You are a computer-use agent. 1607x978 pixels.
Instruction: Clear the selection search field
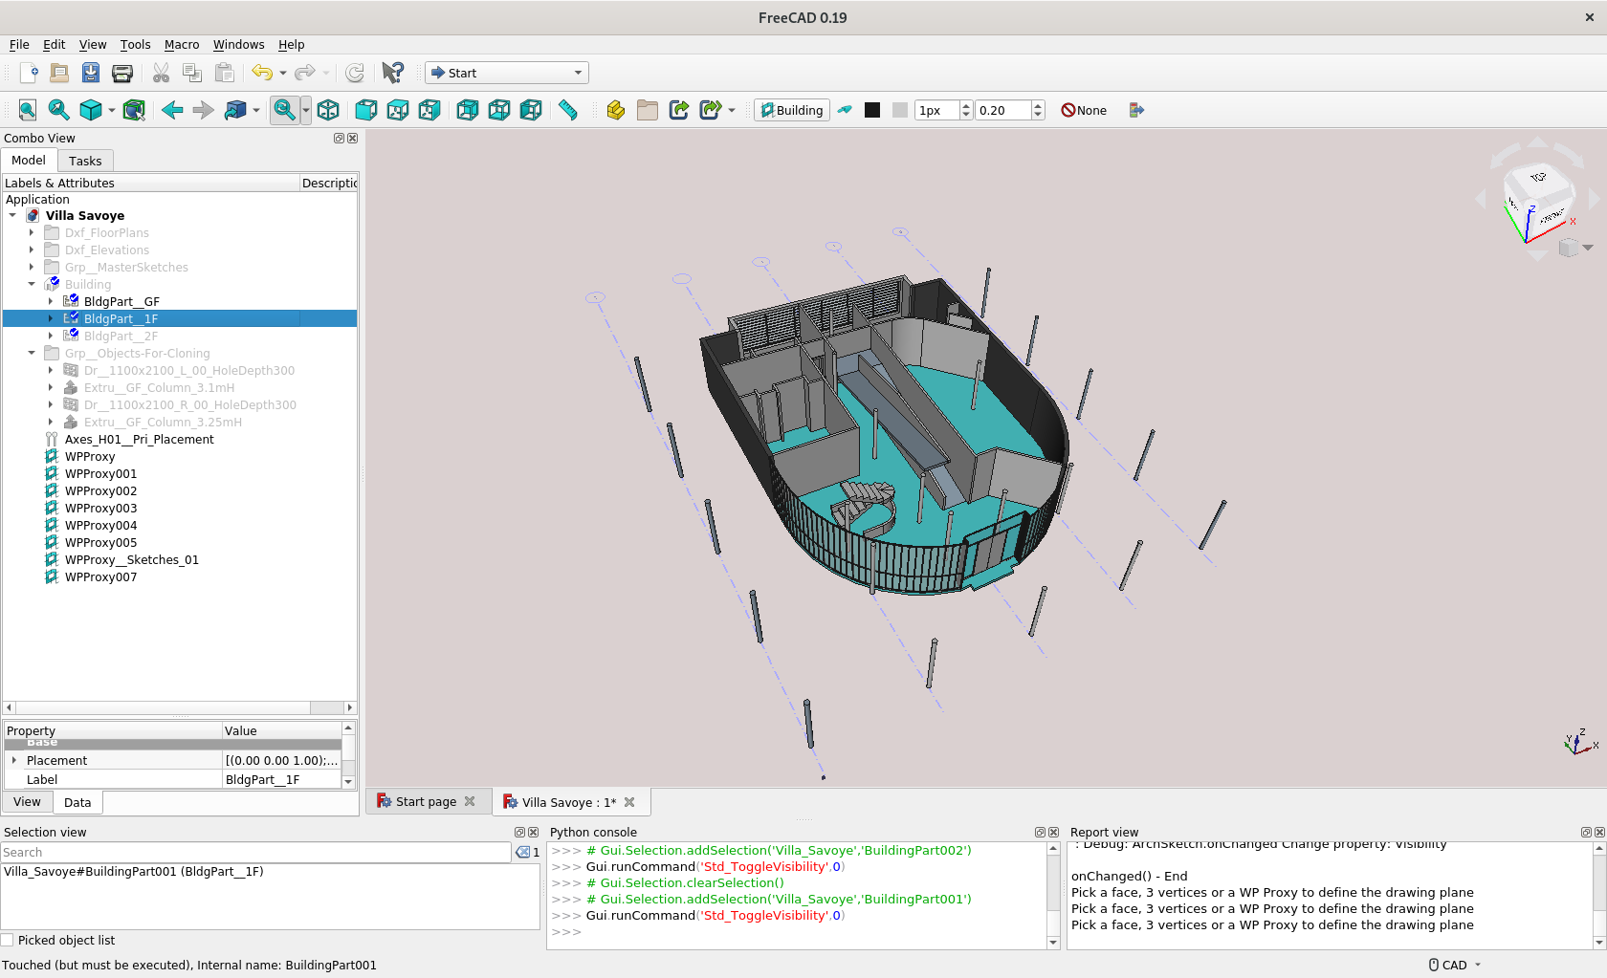[x=522, y=853]
